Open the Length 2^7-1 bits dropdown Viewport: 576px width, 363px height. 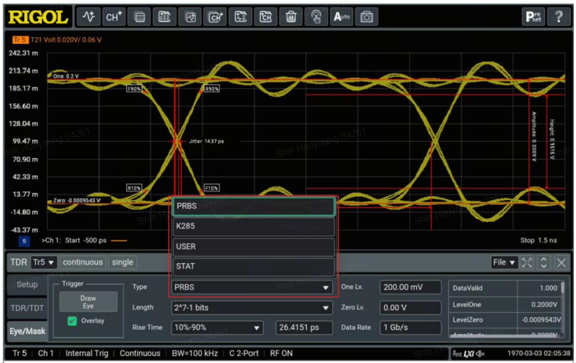pos(251,308)
